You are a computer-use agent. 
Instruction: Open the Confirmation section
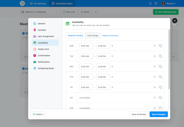(x=45, y=56)
